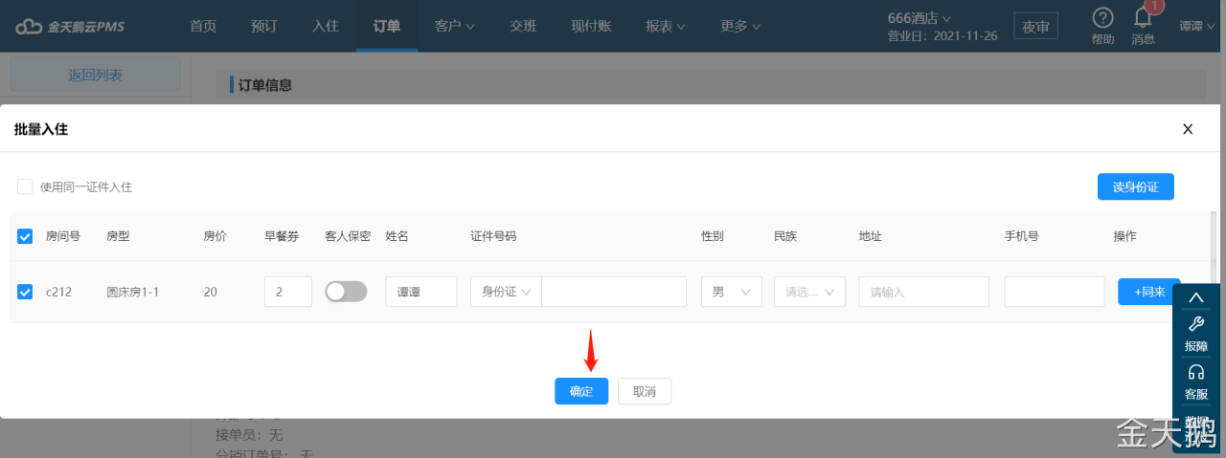The image size is (1226, 458).
Task: Click the 早餐券 quantity field showing 2
Action: coord(288,292)
